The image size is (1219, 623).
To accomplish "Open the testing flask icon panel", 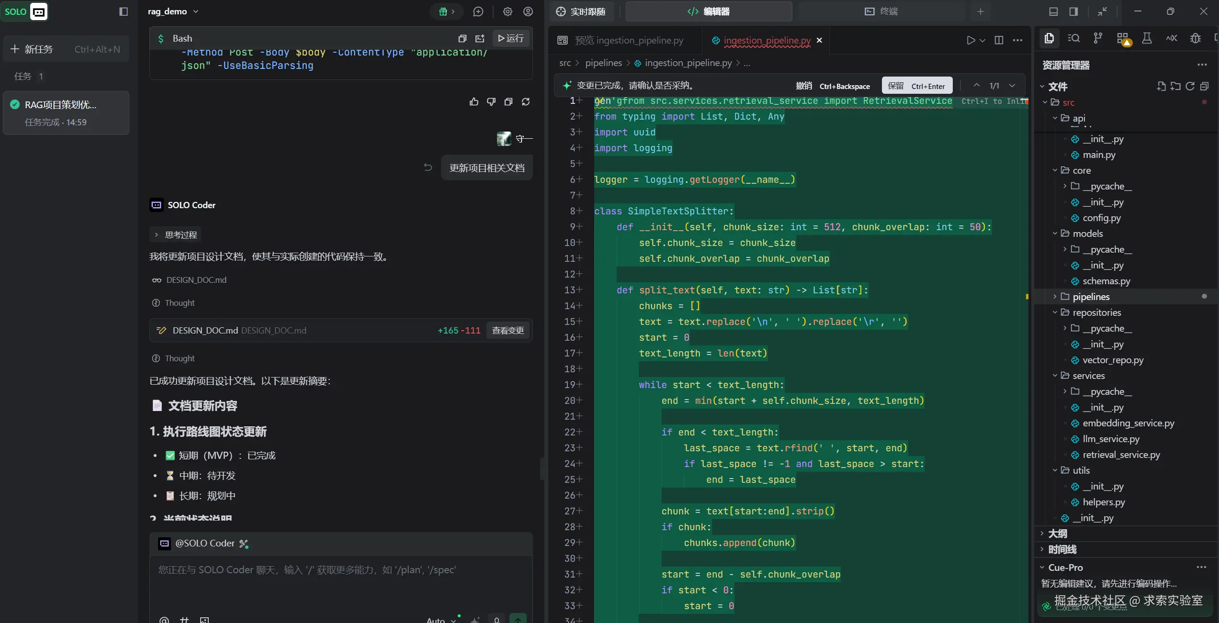I will pyautogui.click(x=1147, y=38).
